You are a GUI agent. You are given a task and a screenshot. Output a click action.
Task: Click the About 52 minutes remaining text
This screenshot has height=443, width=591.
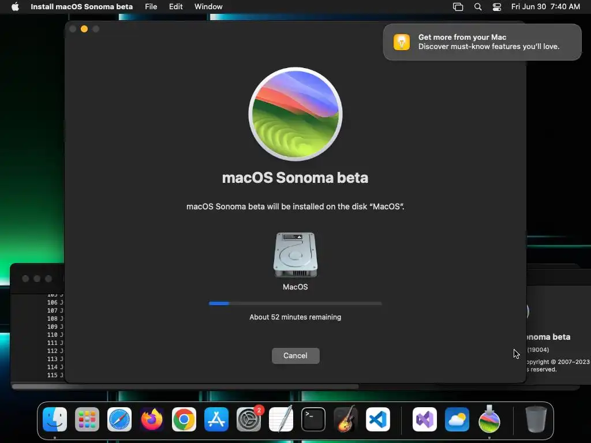295,317
